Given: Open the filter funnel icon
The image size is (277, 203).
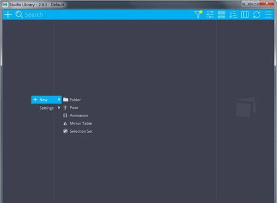Looking at the screenshot, I should coord(198,15).
